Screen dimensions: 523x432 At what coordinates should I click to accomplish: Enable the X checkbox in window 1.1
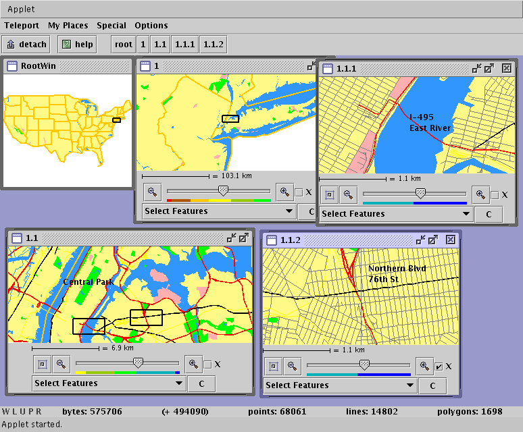click(x=207, y=364)
